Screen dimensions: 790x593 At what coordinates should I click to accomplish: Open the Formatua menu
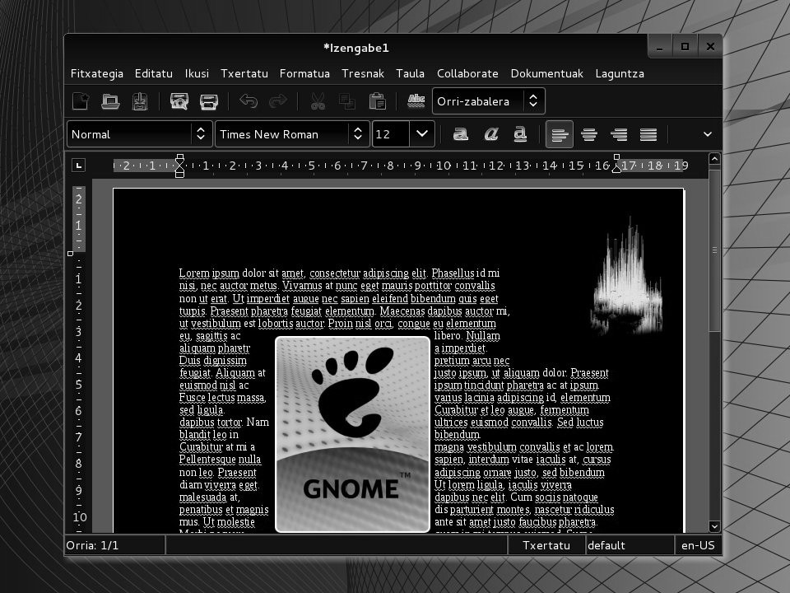304,73
